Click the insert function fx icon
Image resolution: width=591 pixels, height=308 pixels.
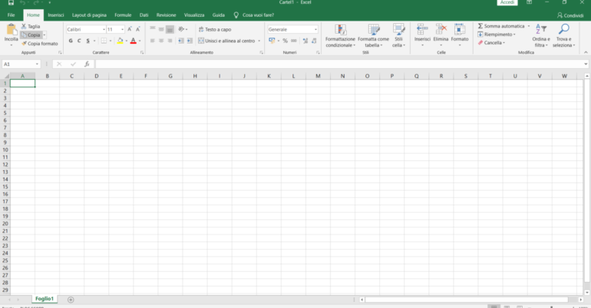click(87, 64)
